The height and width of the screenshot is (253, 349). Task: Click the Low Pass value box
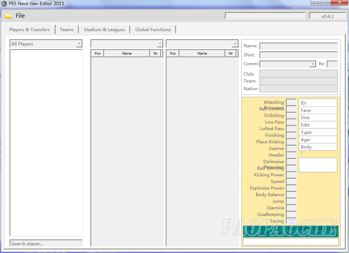coord(291,122)
